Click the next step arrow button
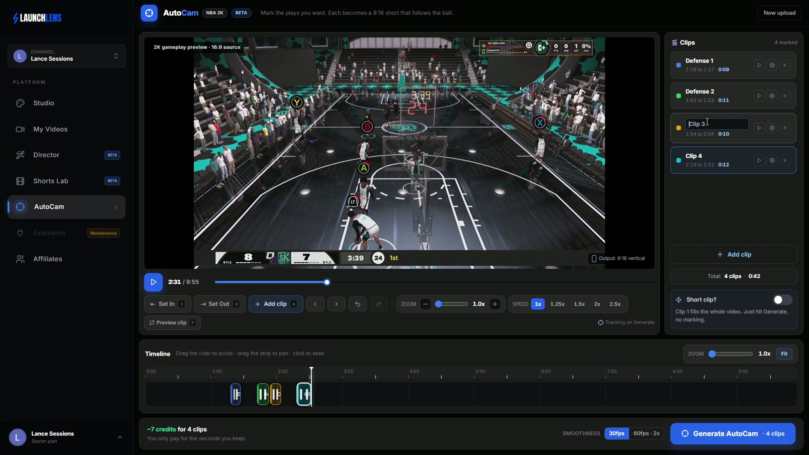 click(336, 304)
